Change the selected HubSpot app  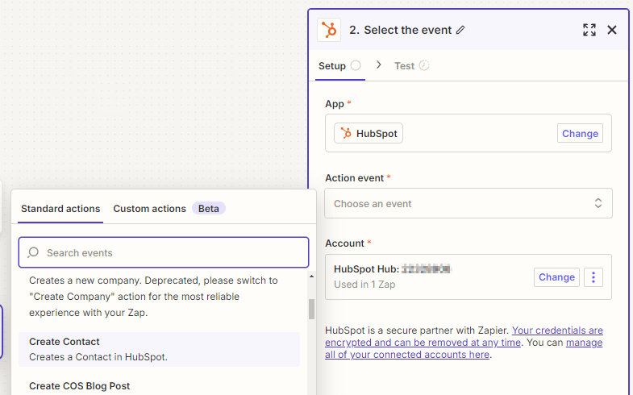point(580,134)
